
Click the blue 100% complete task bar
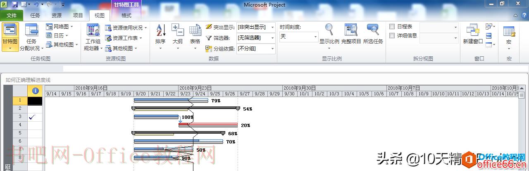tap(156, 117)
